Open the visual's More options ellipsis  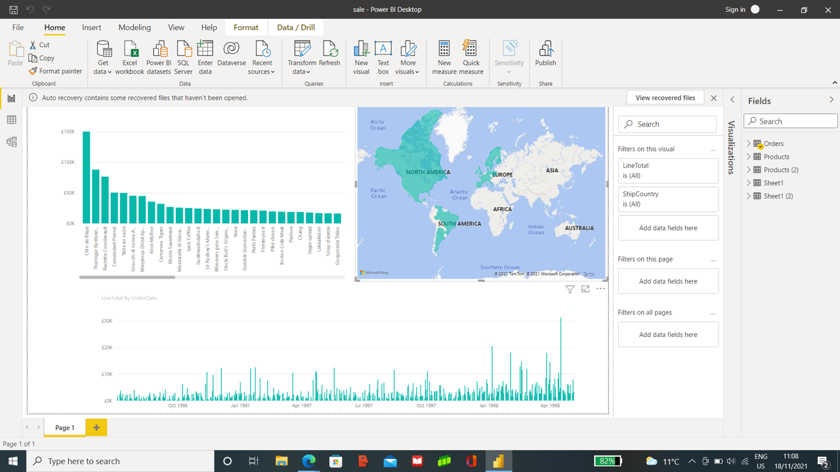pyautogui.click(x=600, y=289)
